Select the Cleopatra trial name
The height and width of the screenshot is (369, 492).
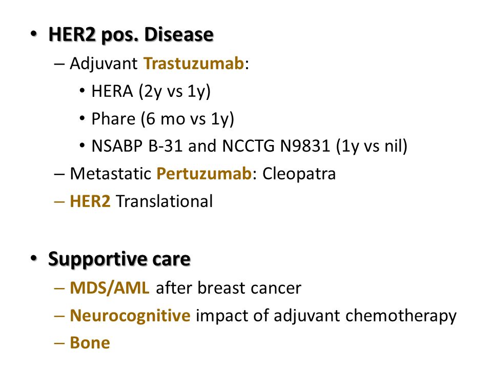click(x=299, y=174)
